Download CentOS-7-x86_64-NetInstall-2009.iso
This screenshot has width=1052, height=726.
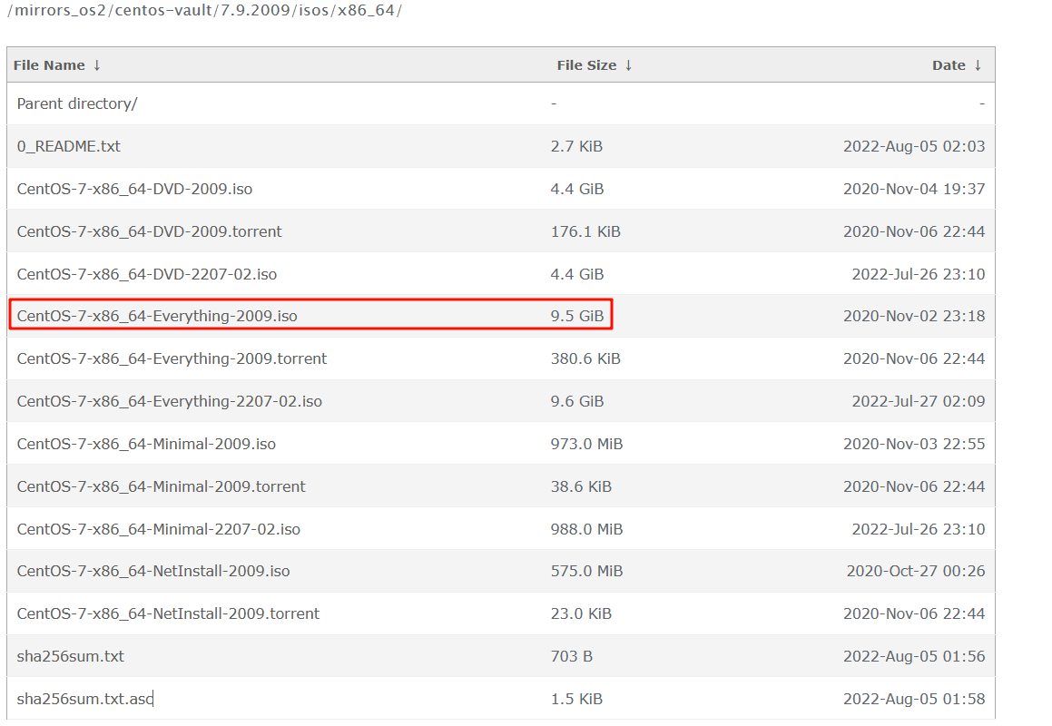(153, 571)
